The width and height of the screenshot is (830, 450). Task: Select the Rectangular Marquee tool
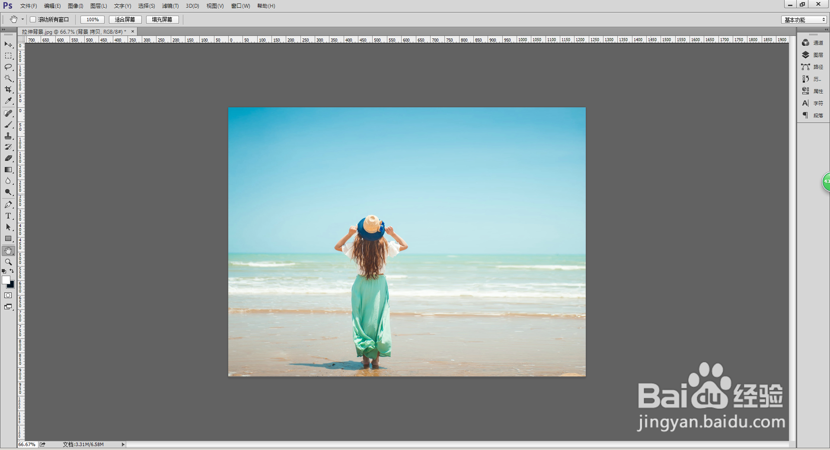click(8, 56)
